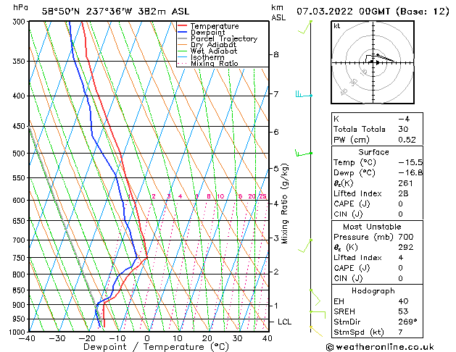Click the PW (cm) value 0.52
Viewport: 456px width, 352px height.
tap(407, 140)
